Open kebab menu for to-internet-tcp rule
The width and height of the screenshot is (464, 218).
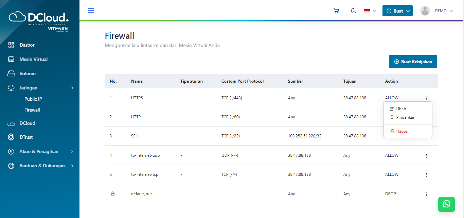pos(427,175)
